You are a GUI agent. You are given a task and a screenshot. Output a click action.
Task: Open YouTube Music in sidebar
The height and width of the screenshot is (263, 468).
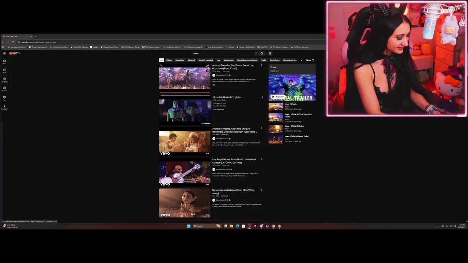click(x=4, y=89)
